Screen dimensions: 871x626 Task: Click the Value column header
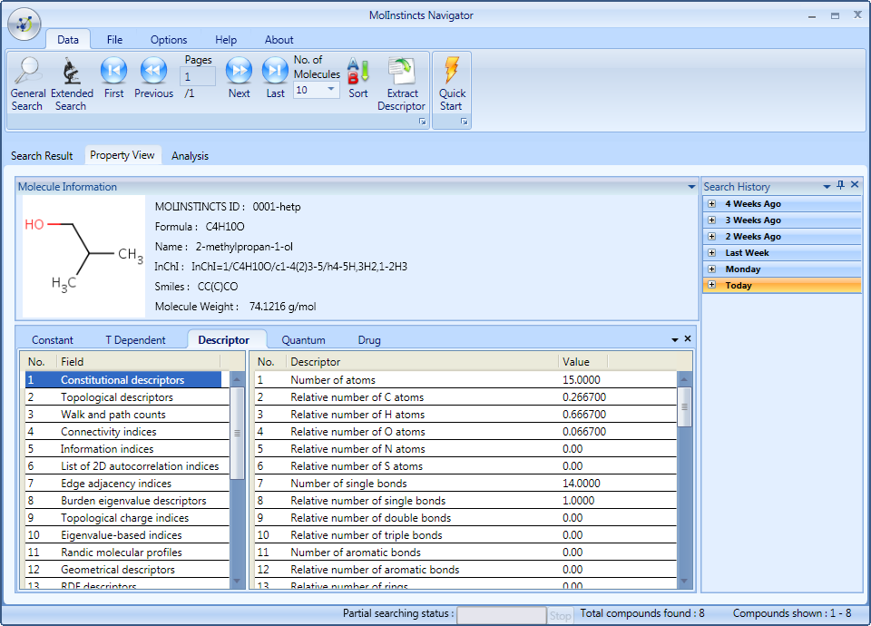[x=582, y=362]
